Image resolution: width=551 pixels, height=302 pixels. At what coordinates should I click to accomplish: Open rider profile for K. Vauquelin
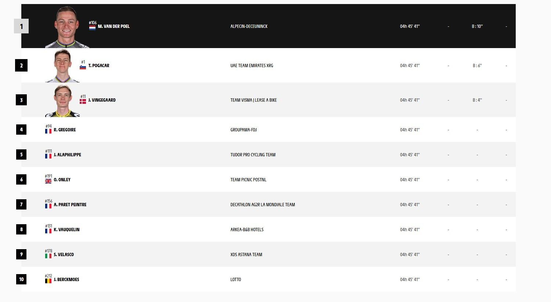point(66,230)
